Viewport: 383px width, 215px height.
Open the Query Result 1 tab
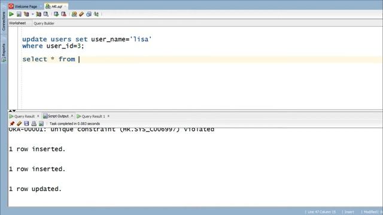tap(91, 116)
